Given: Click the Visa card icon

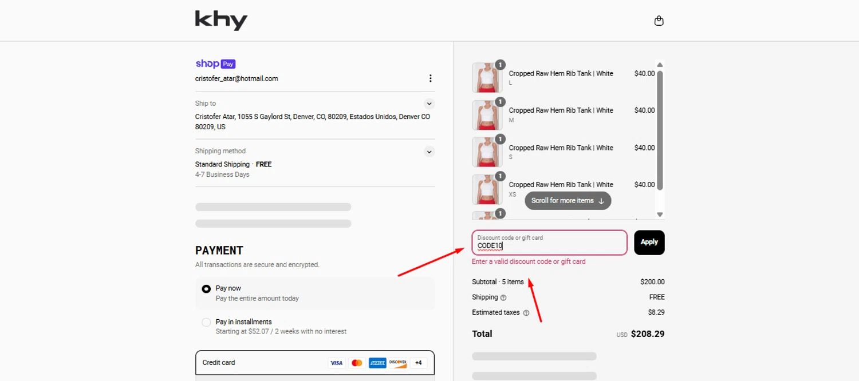Looking at the screenshot, I should click(336, 363).
